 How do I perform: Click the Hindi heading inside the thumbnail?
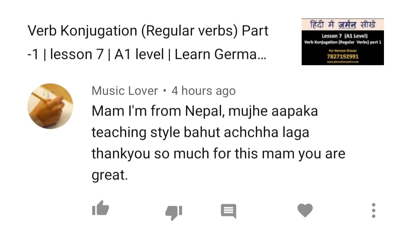coord(342,24)
